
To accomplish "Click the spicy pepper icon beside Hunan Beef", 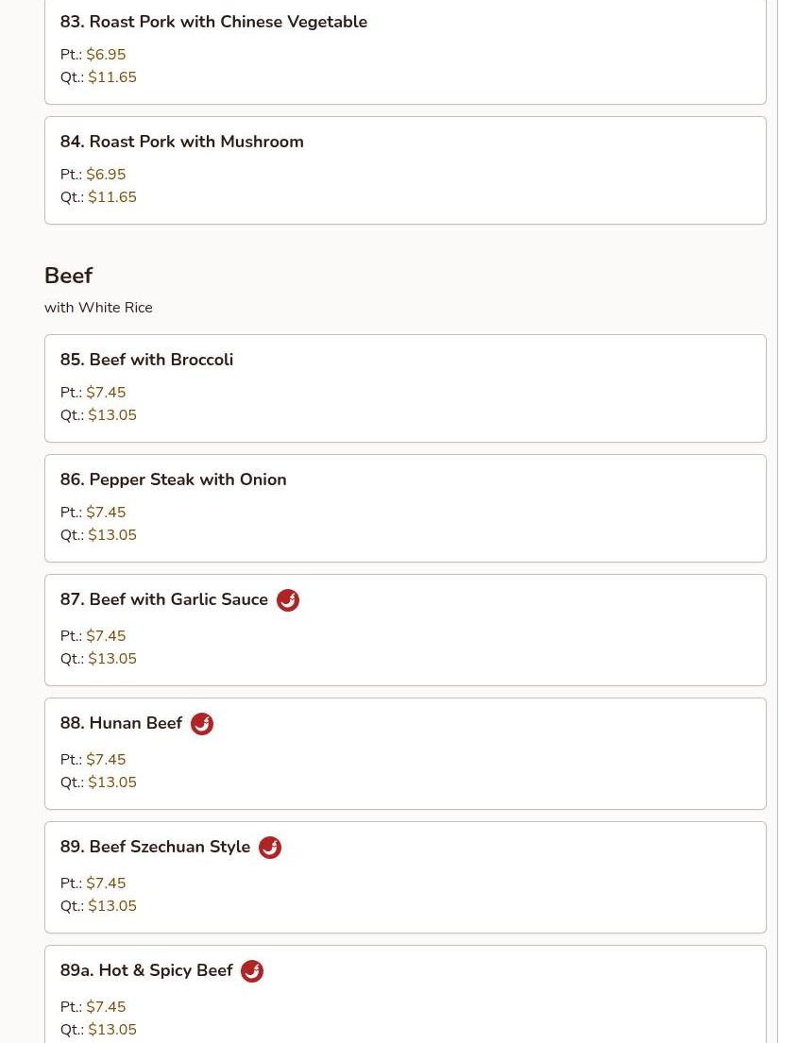I will click(x=202, y=724).
